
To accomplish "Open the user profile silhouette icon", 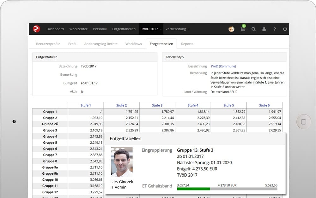I will click(264, 29).
